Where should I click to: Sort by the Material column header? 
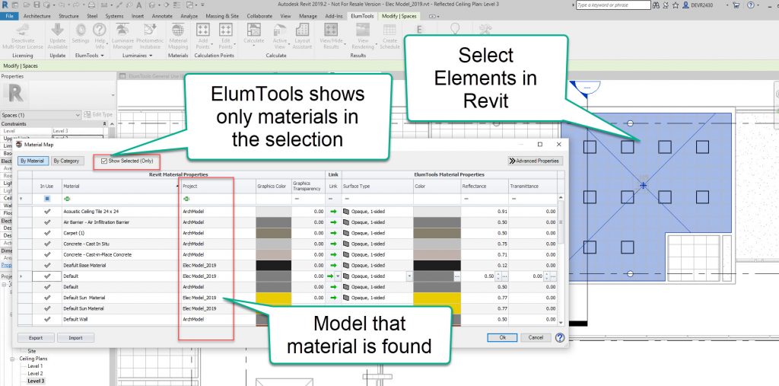tap(121, 186)
